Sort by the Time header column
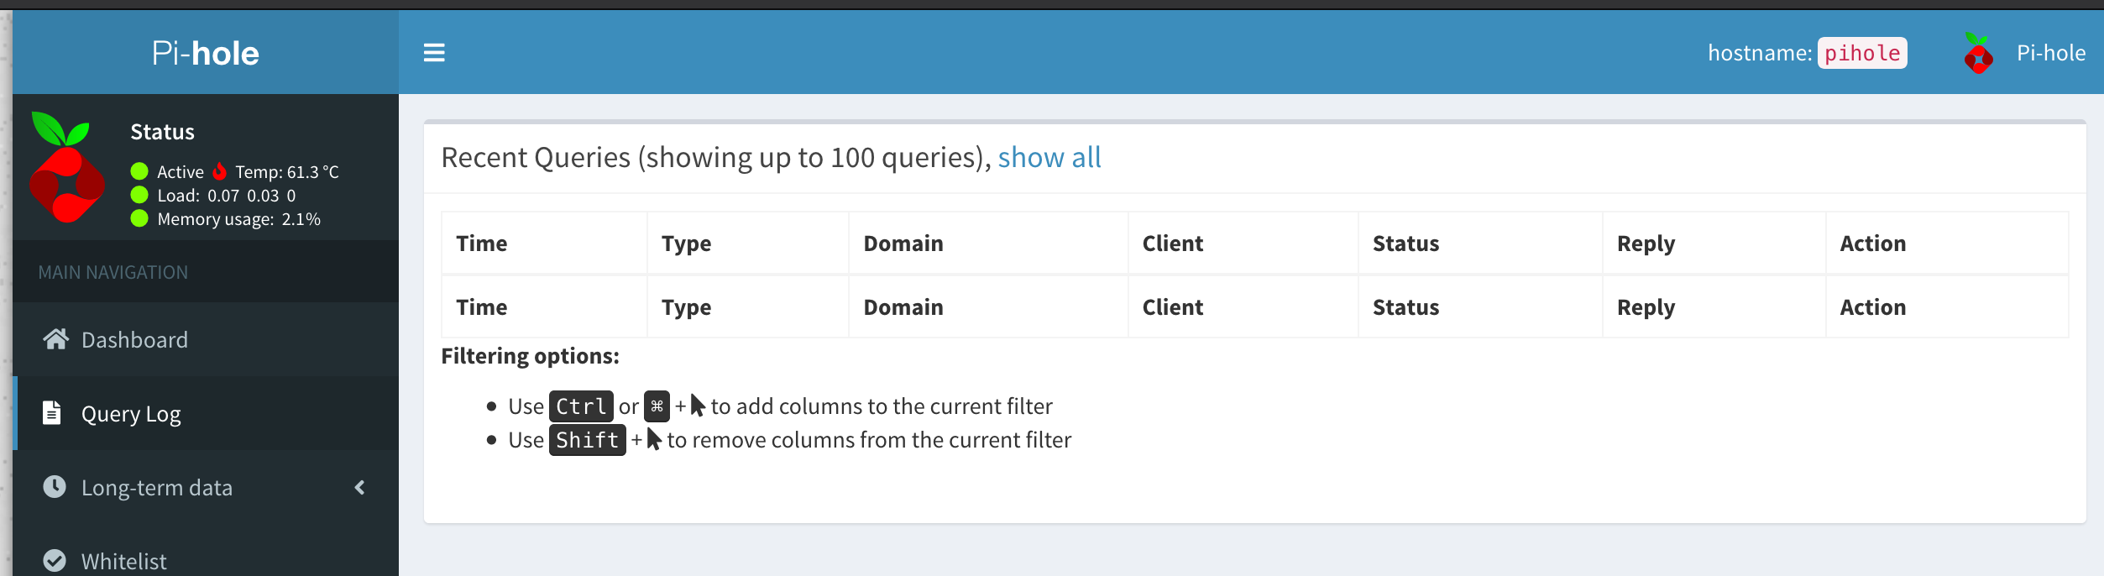 point(544,243)
